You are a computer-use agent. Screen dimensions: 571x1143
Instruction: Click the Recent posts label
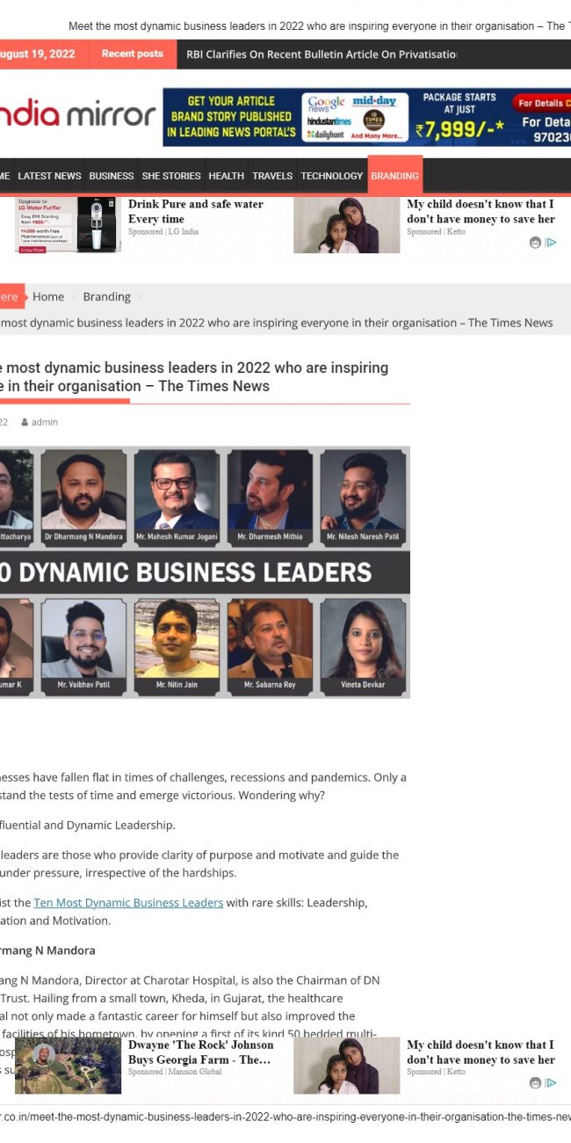pos(132,54)
